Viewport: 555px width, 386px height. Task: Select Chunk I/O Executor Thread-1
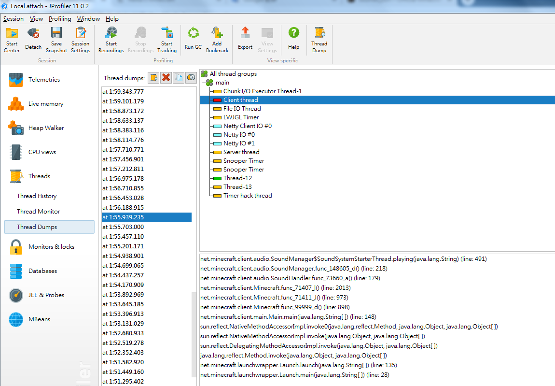(x=263, y=91)
